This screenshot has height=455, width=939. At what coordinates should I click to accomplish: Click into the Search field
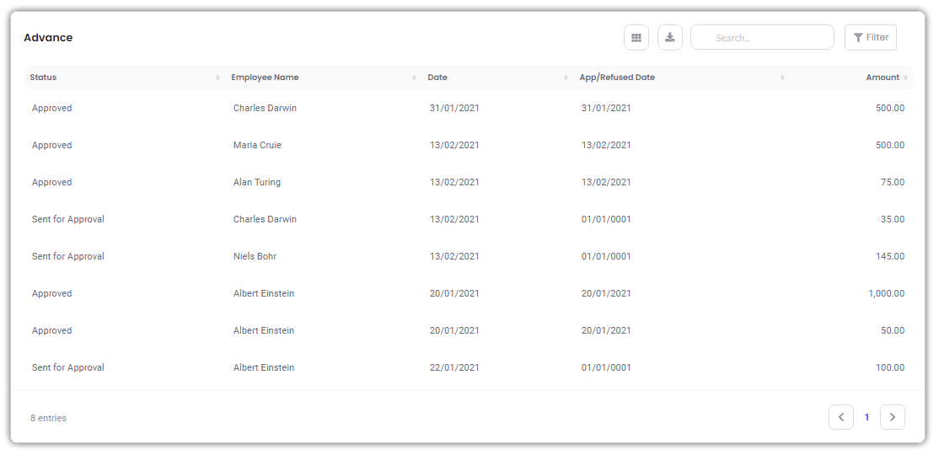coord(762,38)
